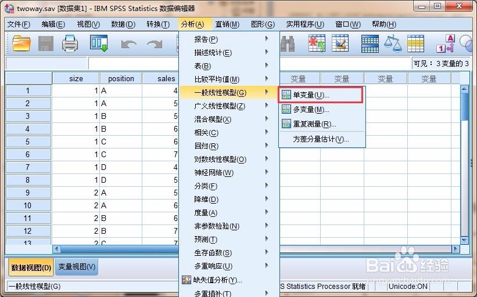Select the sales column header
The width and height of the screenshot is (477, 297).
160,79
